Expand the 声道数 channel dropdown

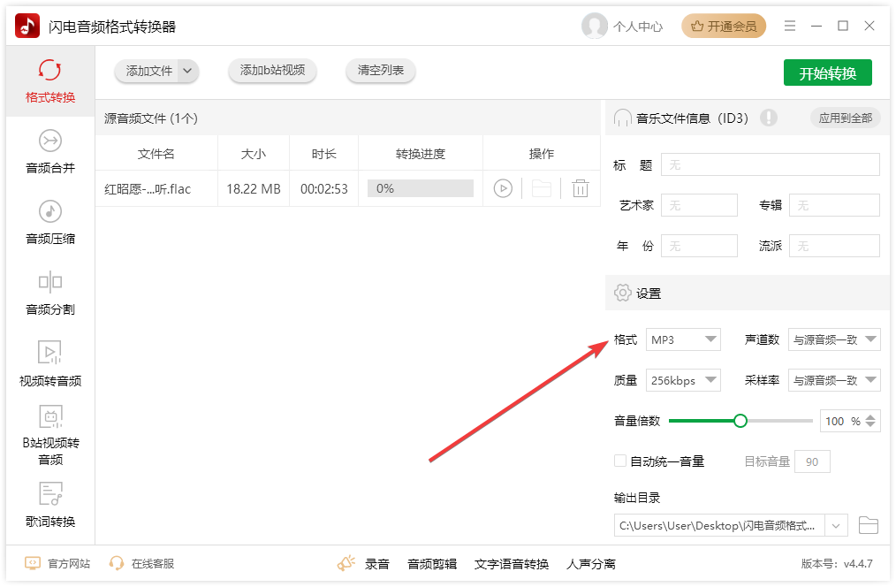(x=834, y=339)
